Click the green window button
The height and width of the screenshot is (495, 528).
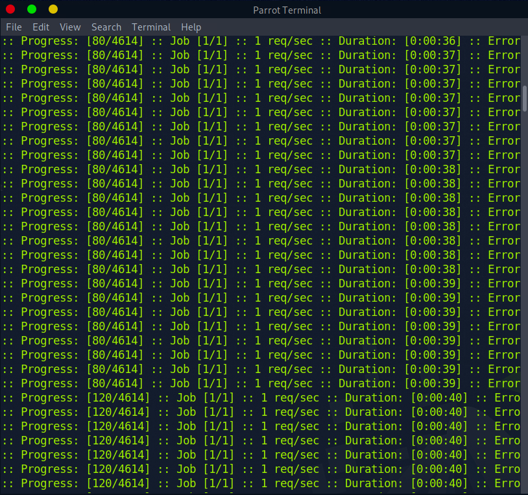32,9
